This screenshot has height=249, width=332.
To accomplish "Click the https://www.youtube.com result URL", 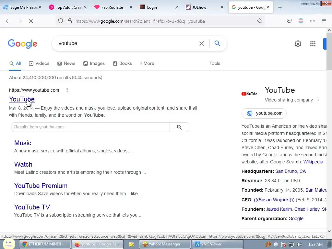I will pyautogui.click(x=34, y=90).
